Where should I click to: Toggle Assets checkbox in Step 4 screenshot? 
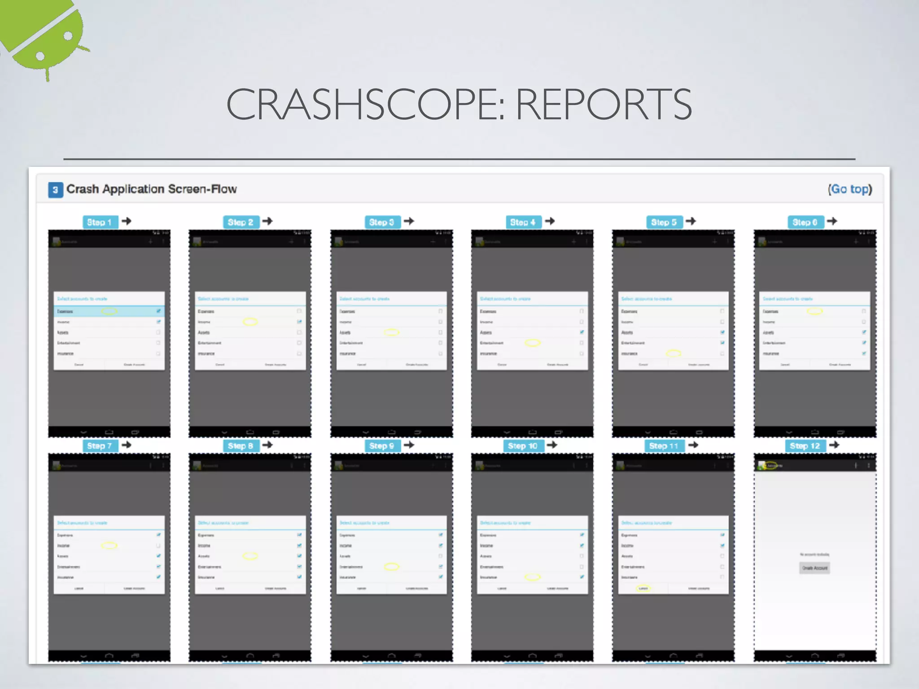point(582,332)
